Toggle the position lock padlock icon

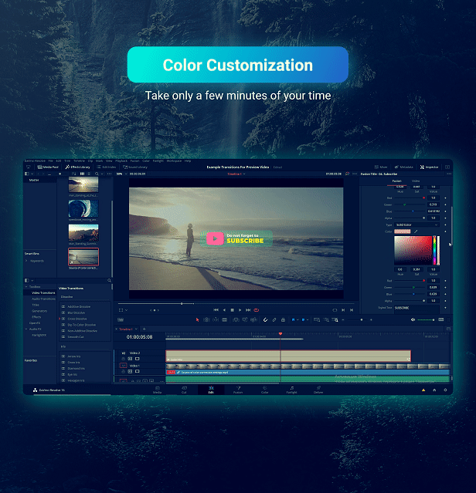click(283, 319)
